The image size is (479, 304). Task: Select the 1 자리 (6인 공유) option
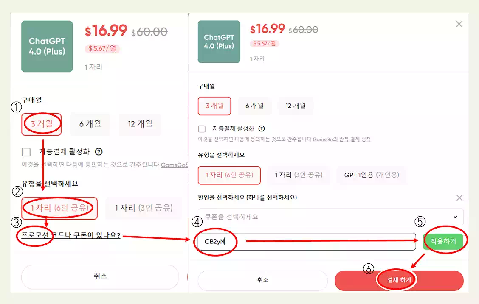pyautogui.click(x=229, y=175)
